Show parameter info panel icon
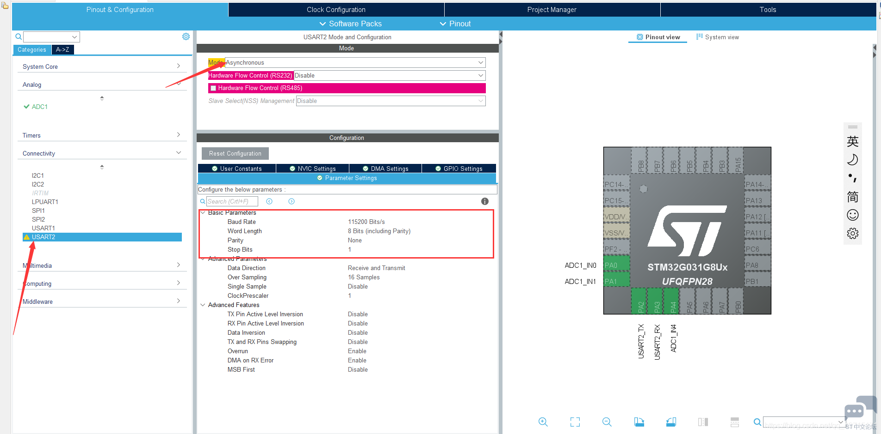This screenshot has height=434, width=881. click(485, 201)
